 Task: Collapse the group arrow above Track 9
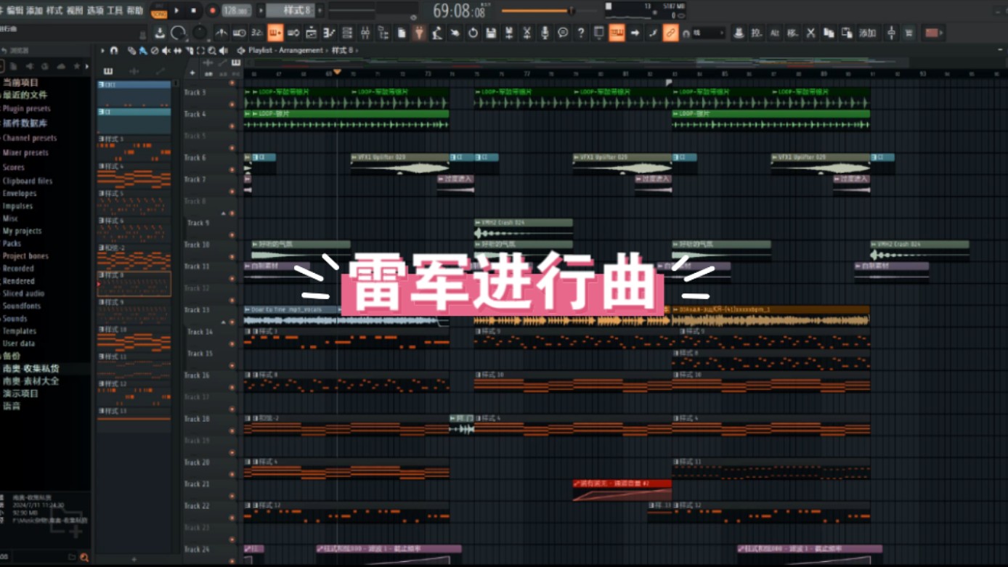[224, 213]
